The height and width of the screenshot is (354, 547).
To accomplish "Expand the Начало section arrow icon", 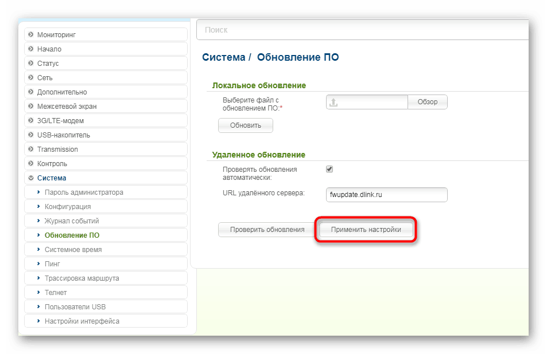I will click(x=30, y=49).
